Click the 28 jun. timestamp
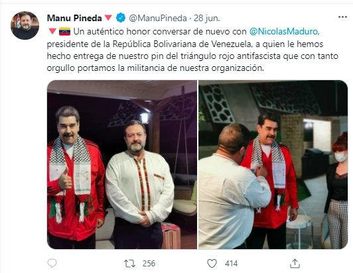 [206, 18]
